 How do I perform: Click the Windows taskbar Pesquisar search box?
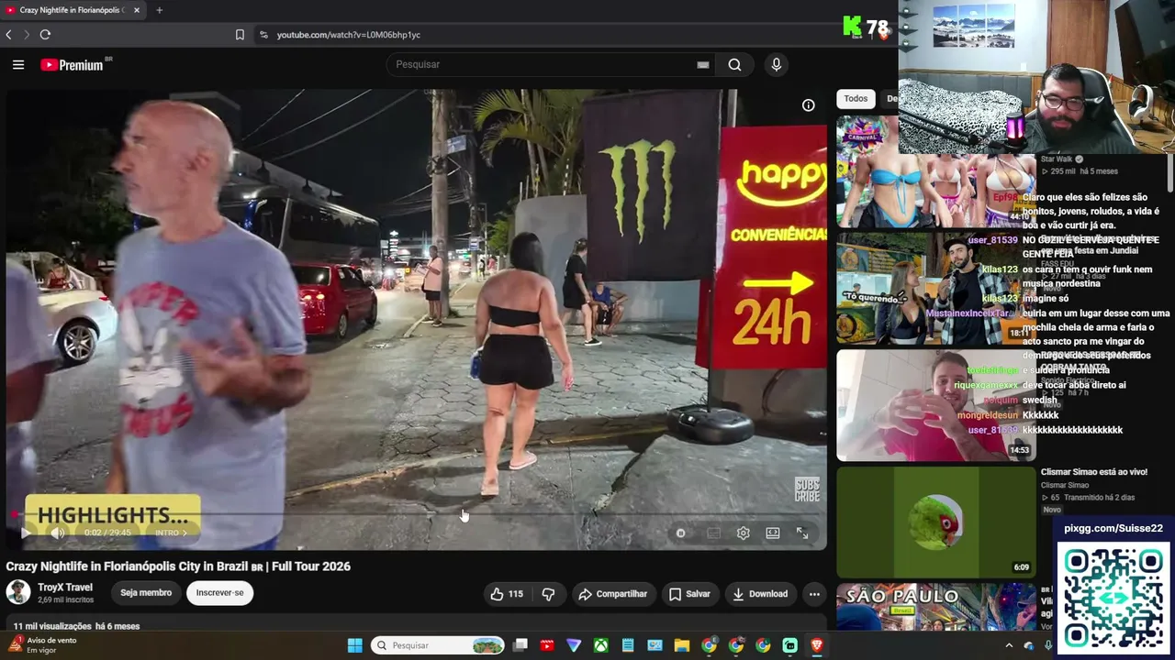point(439,645)
